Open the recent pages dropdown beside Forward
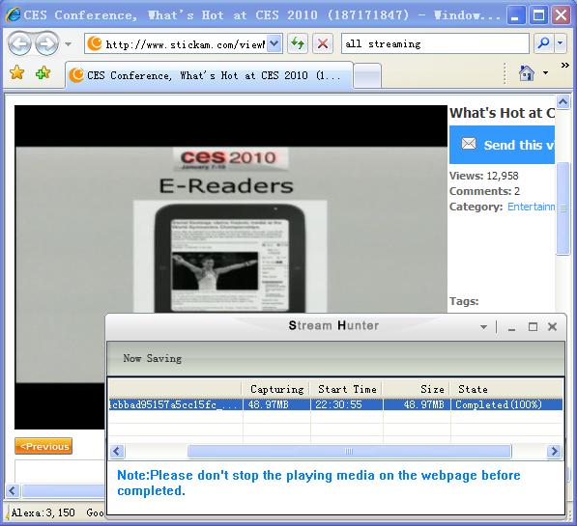Screen dimensions: 577x526 68,43
